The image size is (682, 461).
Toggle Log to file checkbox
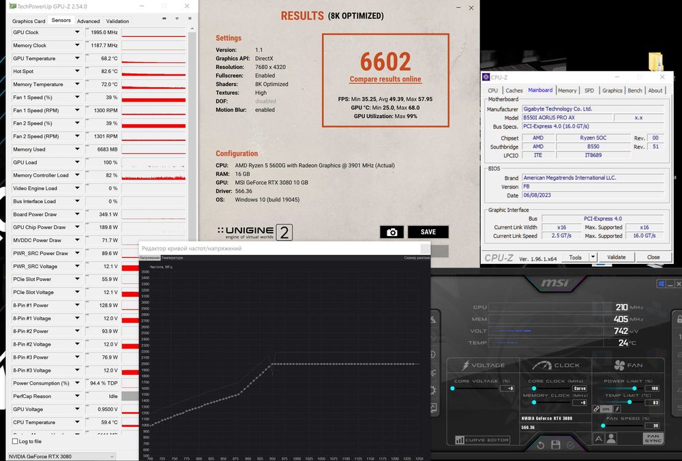coord(15,441)
